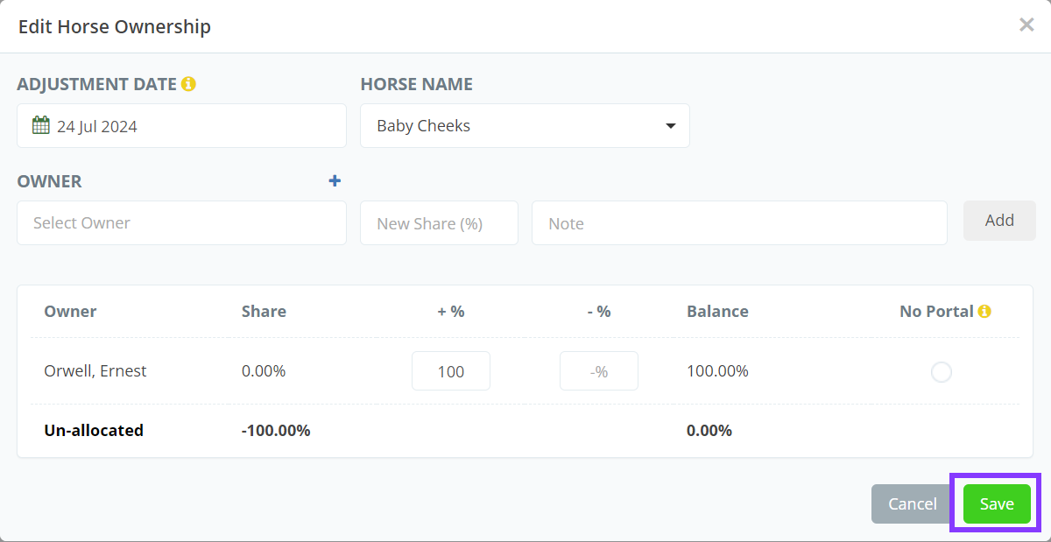Screen dimensions: 1051x542
Task: Click the Un-allocated row label
Action: click(94, 430)
